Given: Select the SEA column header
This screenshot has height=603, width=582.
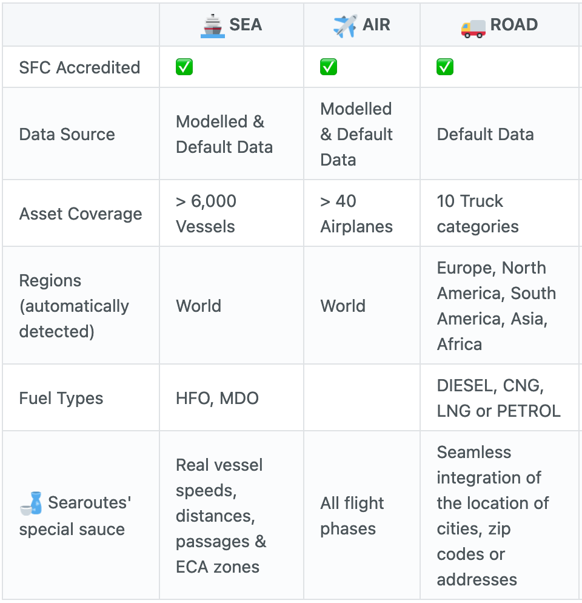Looking at the screenshot, I should tap(232, 25).
